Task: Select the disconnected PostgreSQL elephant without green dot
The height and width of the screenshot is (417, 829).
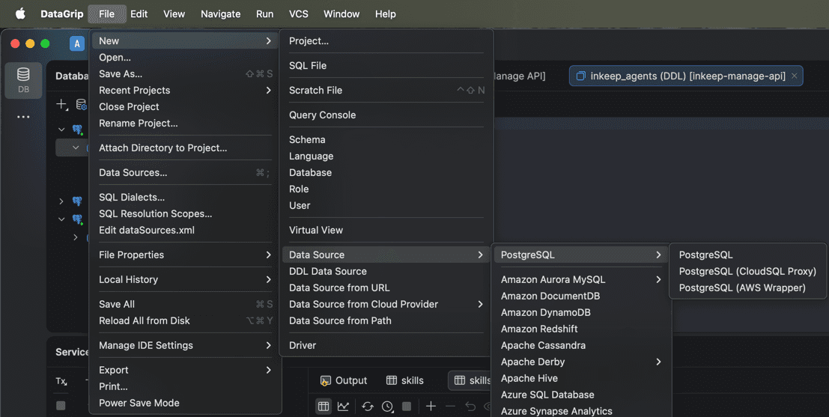Action: coord(77,201)
